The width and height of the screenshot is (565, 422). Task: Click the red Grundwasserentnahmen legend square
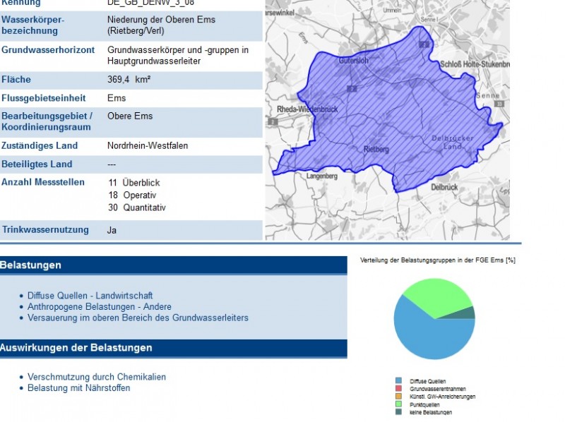point(398,389)
